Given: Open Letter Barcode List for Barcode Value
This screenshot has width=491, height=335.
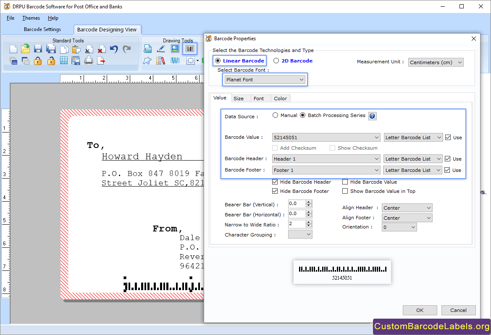Looking at the screenshot, I should [413, 138].
